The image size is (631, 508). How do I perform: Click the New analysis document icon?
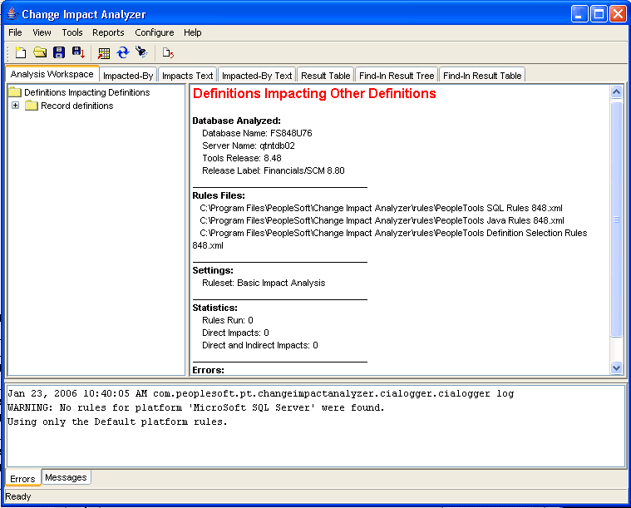(20, 52)
